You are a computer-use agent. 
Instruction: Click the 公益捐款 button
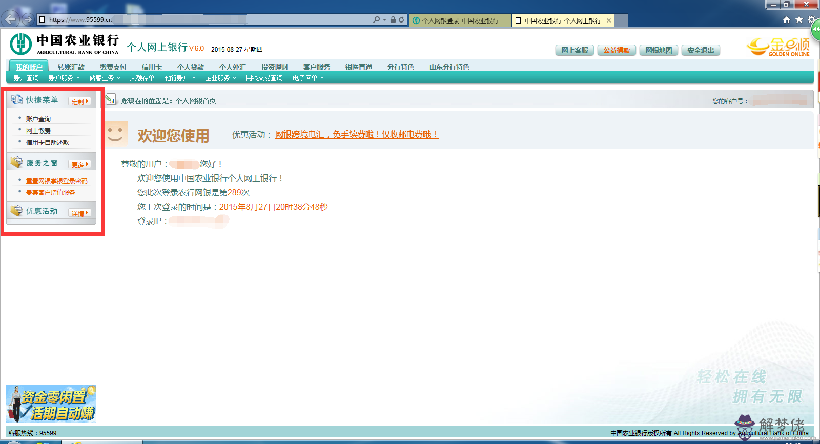(617, 50)
